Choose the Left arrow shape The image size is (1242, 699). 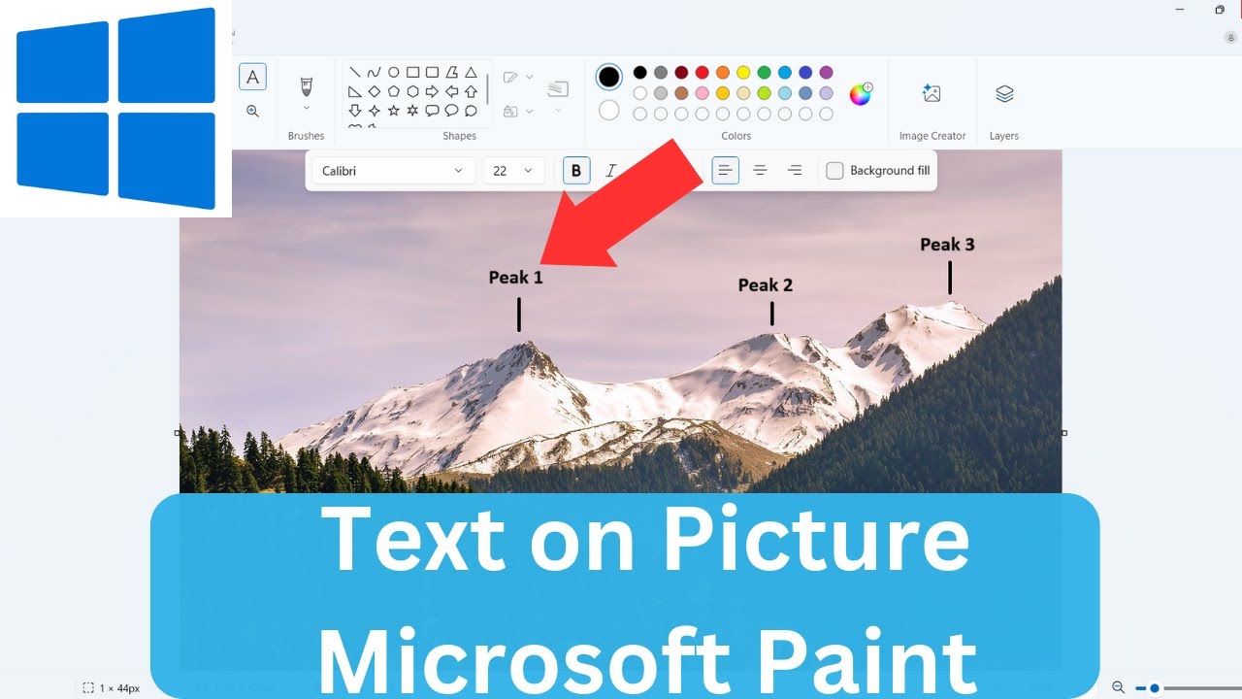pos(452,91)
